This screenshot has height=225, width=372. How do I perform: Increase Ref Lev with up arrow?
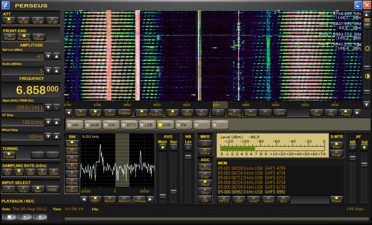tap(56, 56)
